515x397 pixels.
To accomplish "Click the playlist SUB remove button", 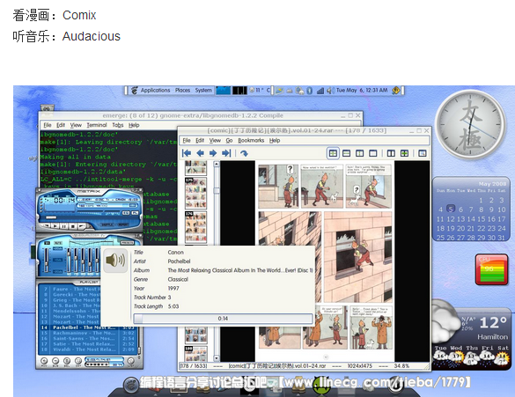I will pos(55,361).
